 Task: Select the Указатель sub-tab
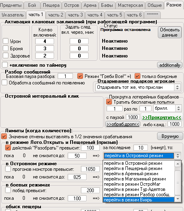coord(13,15)
